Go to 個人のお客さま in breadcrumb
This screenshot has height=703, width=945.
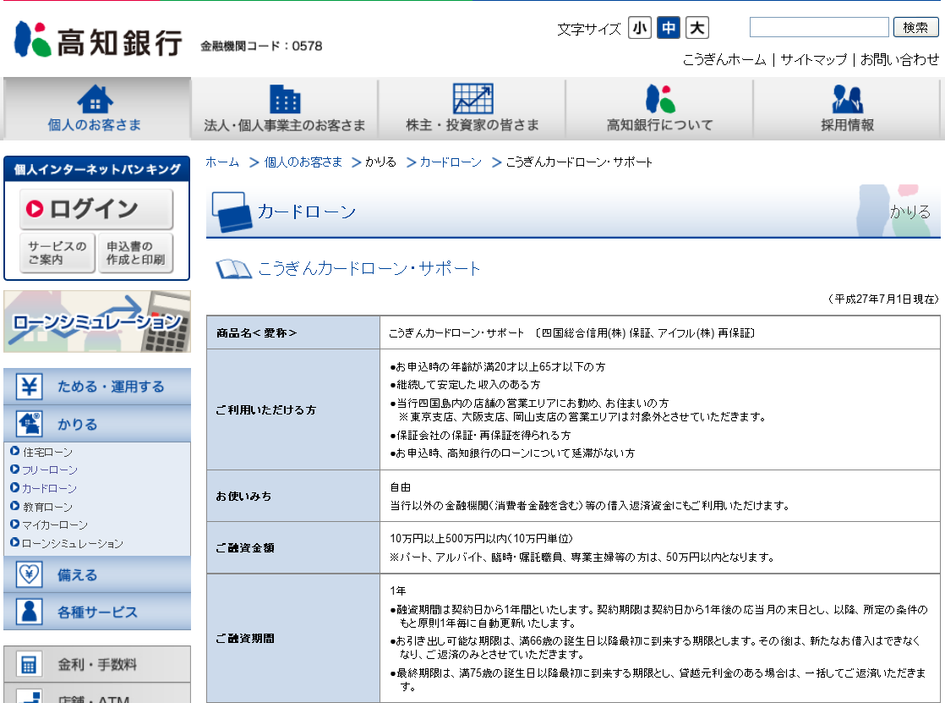pos(303,162)
